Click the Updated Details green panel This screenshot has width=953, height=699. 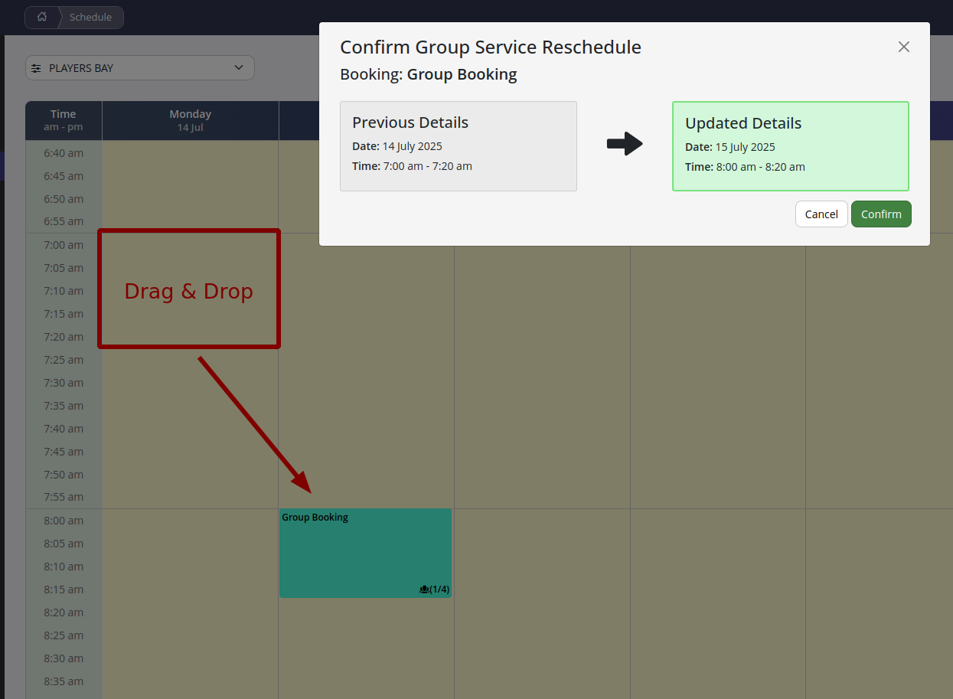(x=790, y=146)
